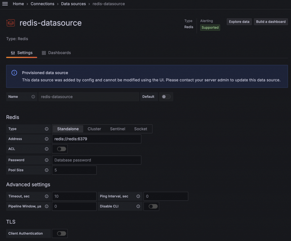Show info tooltip for Pool Size

pos(47,170)
